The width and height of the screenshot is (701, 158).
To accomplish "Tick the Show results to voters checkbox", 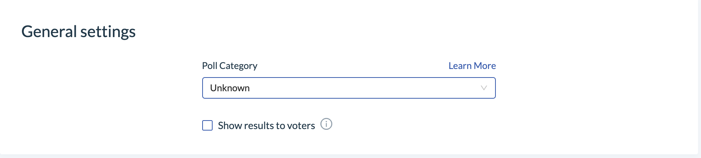I will tap(207, 125).
